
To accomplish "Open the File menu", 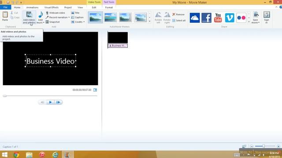I will pyautogui.click(x=5, y=7).
